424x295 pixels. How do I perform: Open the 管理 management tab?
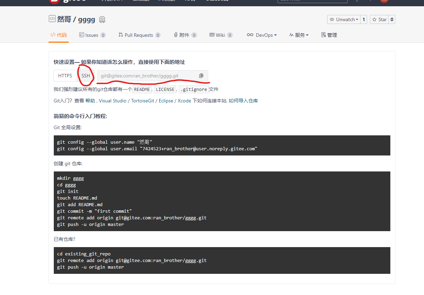point(329,35)
